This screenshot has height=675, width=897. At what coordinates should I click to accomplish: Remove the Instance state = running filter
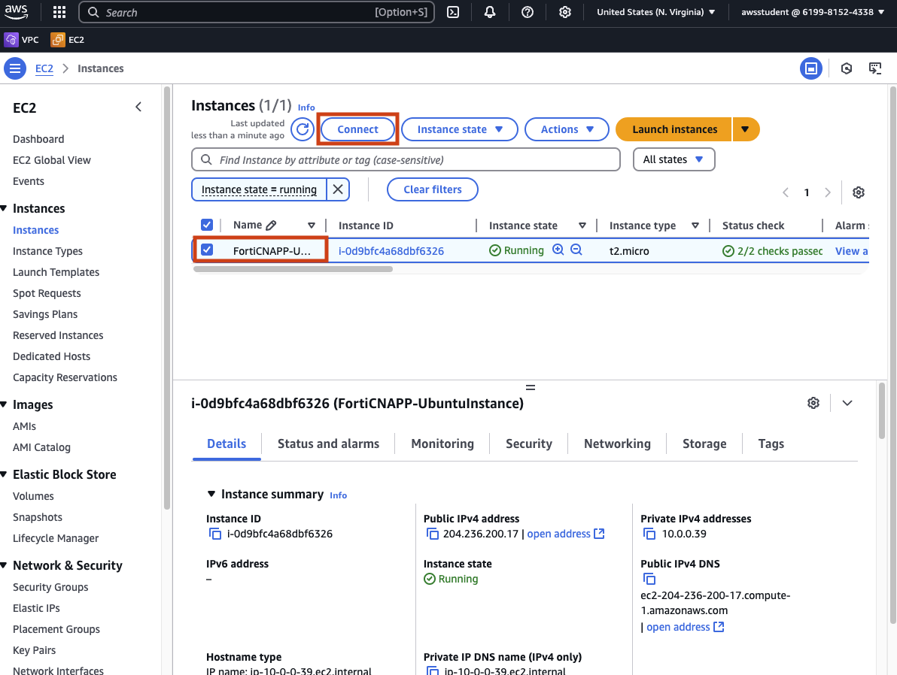(x=338, y=189)
